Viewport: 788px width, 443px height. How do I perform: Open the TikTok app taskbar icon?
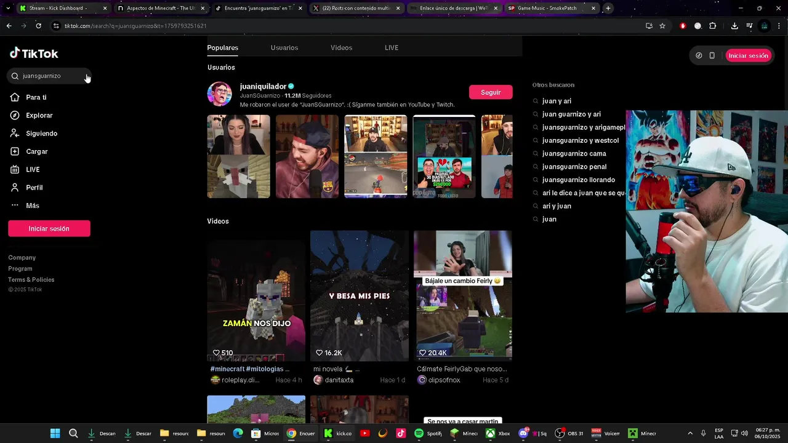[x=401, y=433]
